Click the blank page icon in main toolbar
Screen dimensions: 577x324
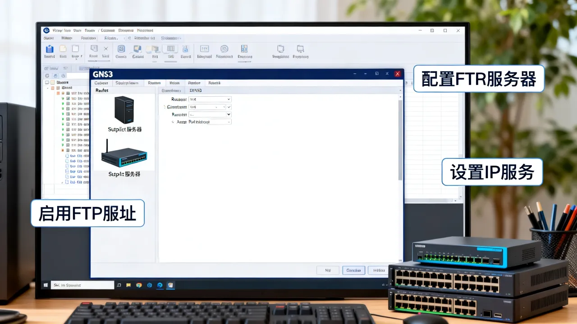pyautogui.click(x=76, y=49)
